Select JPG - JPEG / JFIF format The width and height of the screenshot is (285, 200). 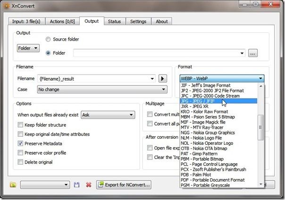[218, 101]
